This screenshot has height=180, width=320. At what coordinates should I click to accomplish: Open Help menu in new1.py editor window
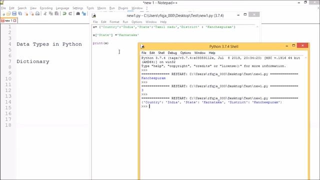163,22
